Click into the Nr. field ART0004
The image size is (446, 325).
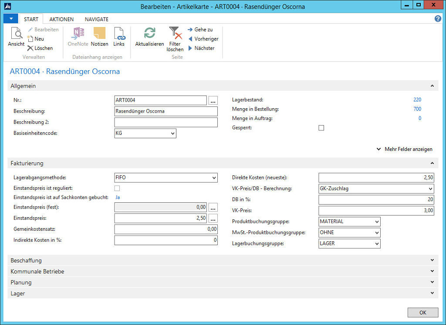pos(160,100)
